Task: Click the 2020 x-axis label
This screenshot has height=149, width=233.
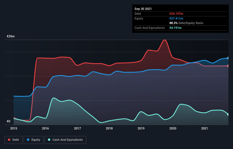Action: 173,128
